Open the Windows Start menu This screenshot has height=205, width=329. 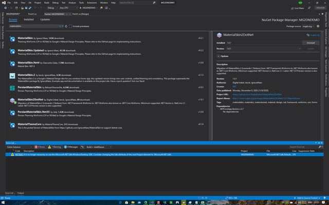coord(3,202)
